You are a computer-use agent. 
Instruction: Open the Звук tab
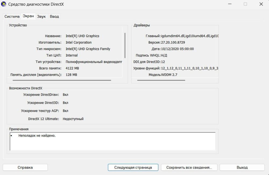41,16
